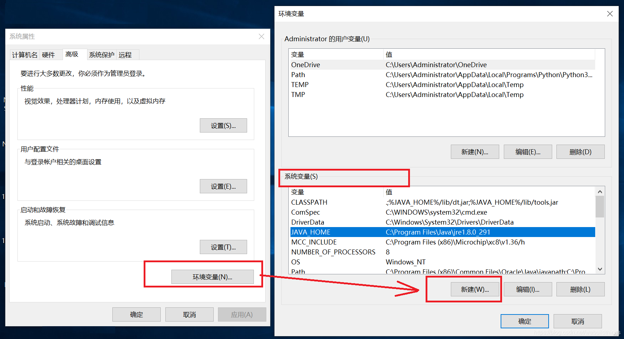Click 确定 in 环境变量 dialog
This screenshot has height=339, width=624.
(x=525, y=321)
